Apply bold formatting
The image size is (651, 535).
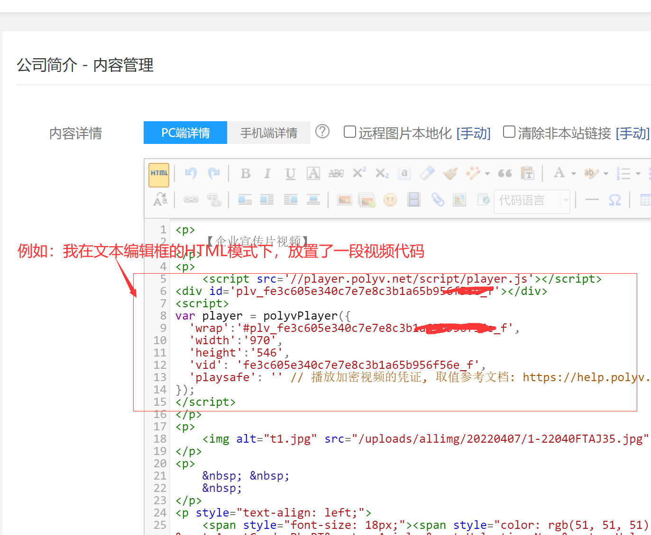245,173
